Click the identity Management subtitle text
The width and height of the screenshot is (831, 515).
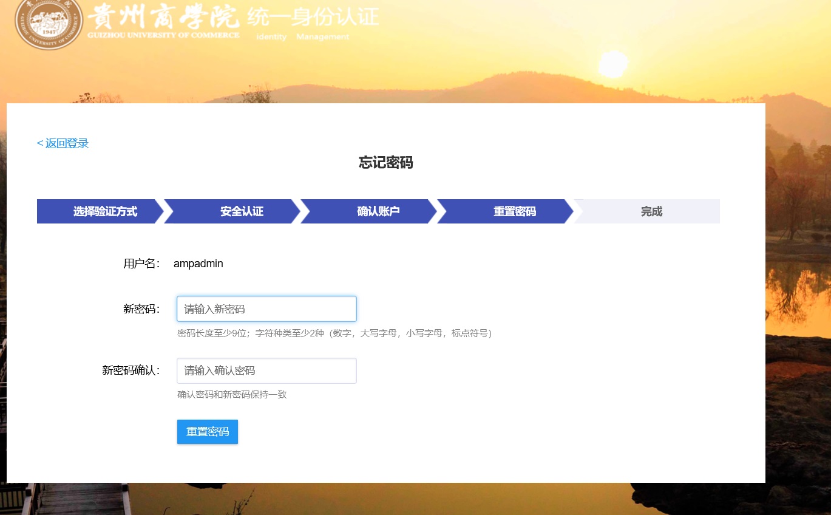pos(302,37)
